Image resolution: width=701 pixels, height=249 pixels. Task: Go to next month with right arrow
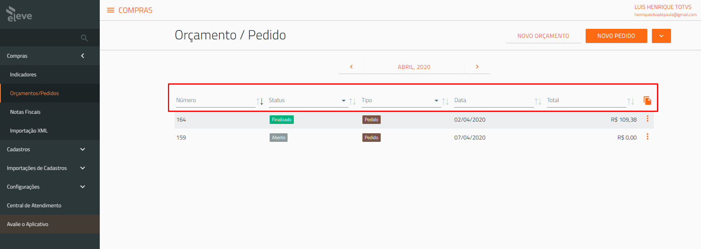coord(477,67)
